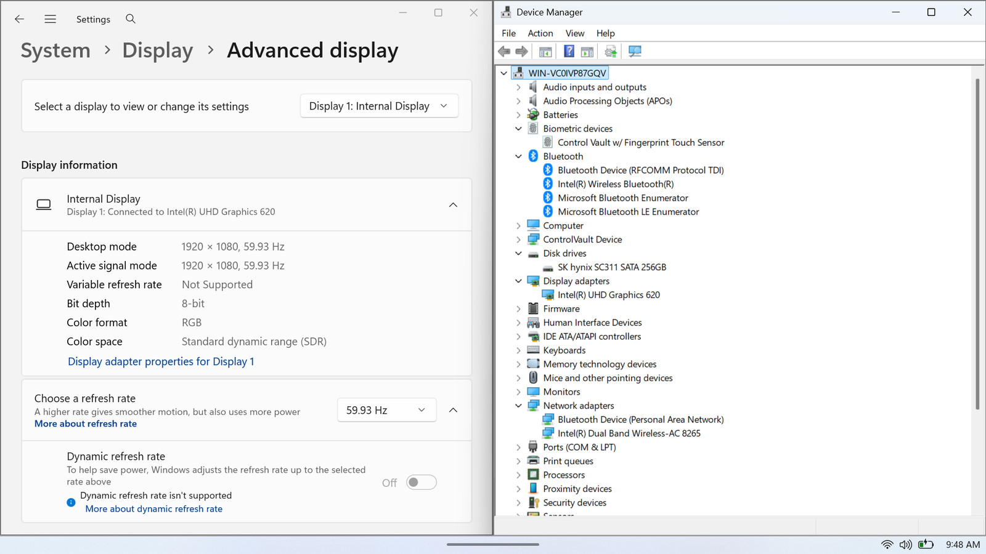986x554 pixels.
Task: Click the blue Help toolbar icon
Action: click(x=569, y=52)
